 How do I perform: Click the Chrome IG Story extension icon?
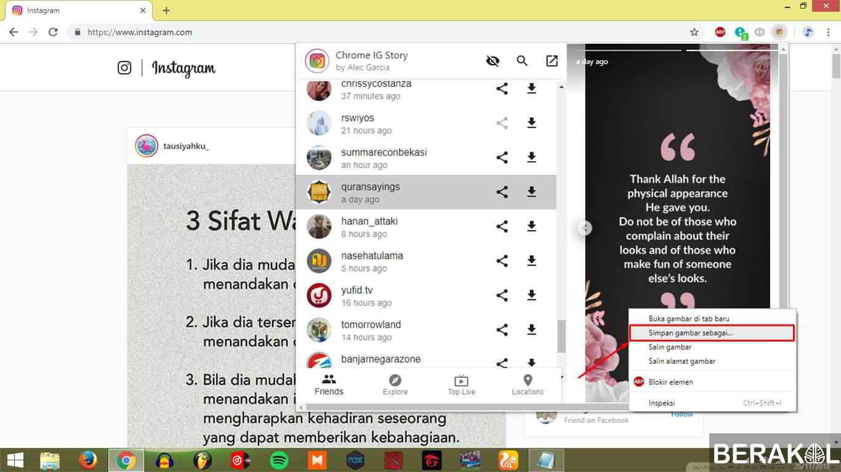point(779,32)
